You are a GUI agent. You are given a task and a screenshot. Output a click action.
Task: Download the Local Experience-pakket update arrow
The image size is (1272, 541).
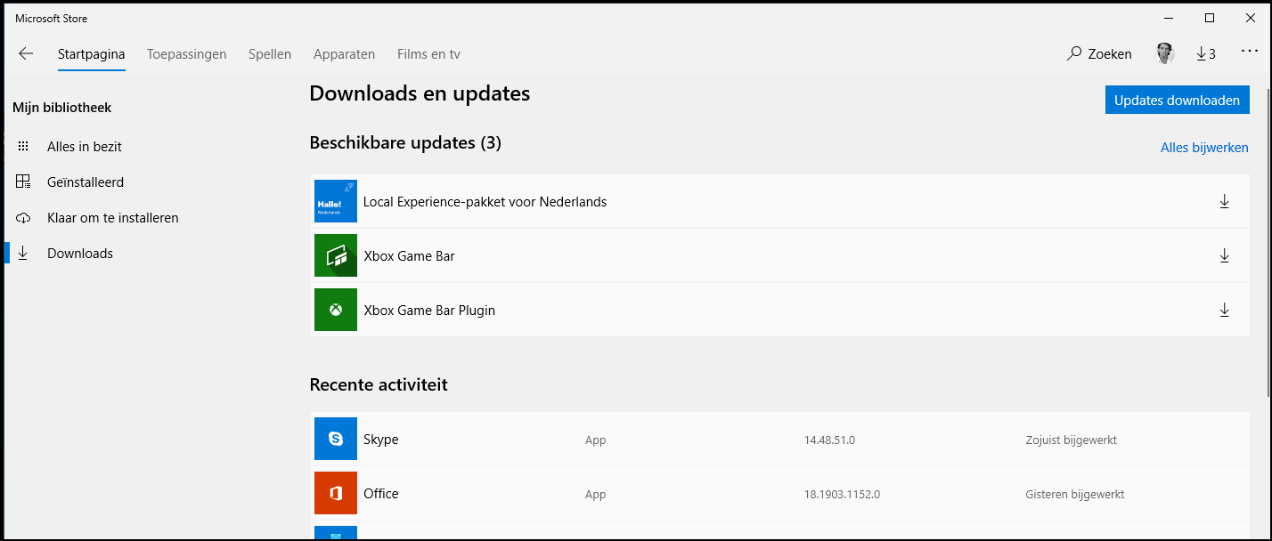(x=1224, y=202)
